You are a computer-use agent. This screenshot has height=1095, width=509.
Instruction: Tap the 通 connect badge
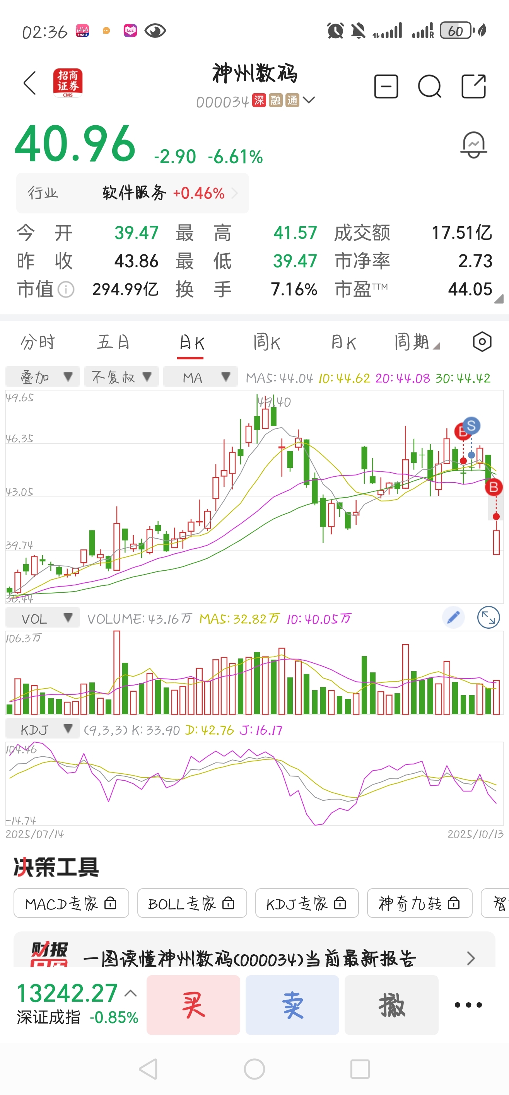point(292,100)
